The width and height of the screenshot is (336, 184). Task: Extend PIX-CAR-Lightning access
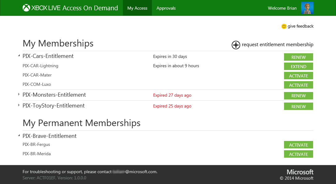pos(299,66)
